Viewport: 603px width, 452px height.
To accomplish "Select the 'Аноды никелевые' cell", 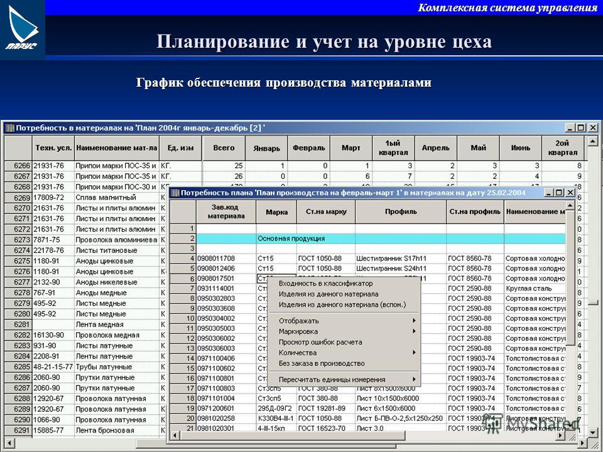I will (117, 282).
